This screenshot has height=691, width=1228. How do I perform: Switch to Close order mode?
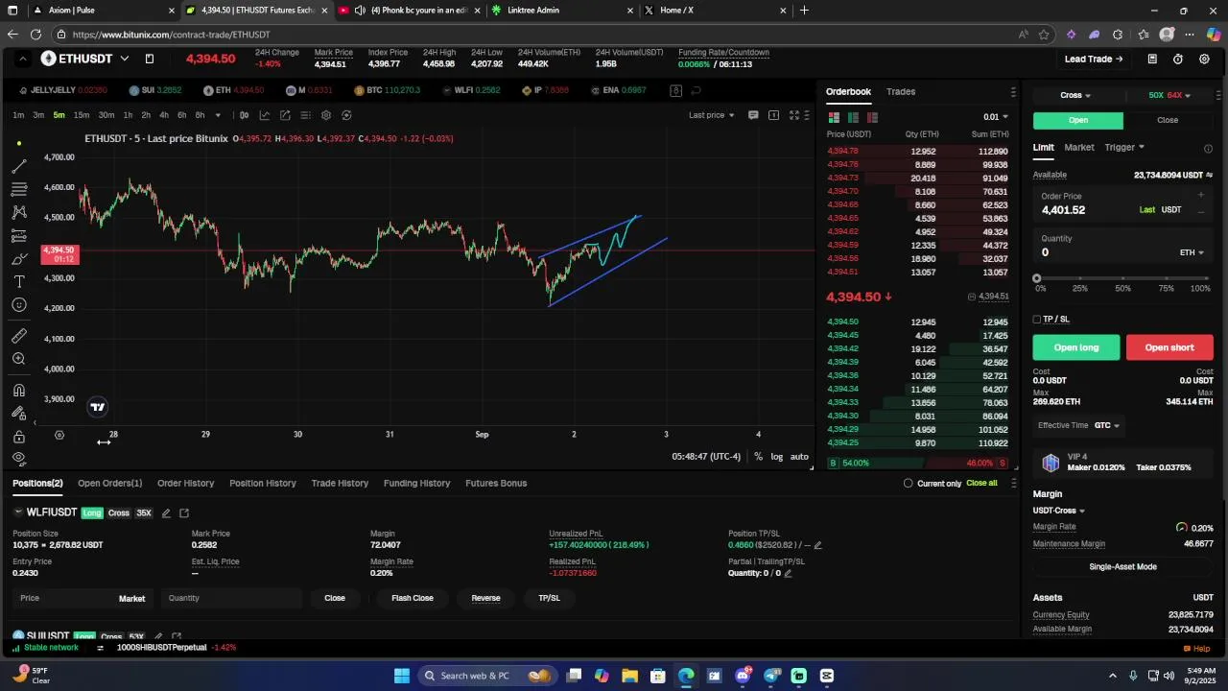[1168, 120]
